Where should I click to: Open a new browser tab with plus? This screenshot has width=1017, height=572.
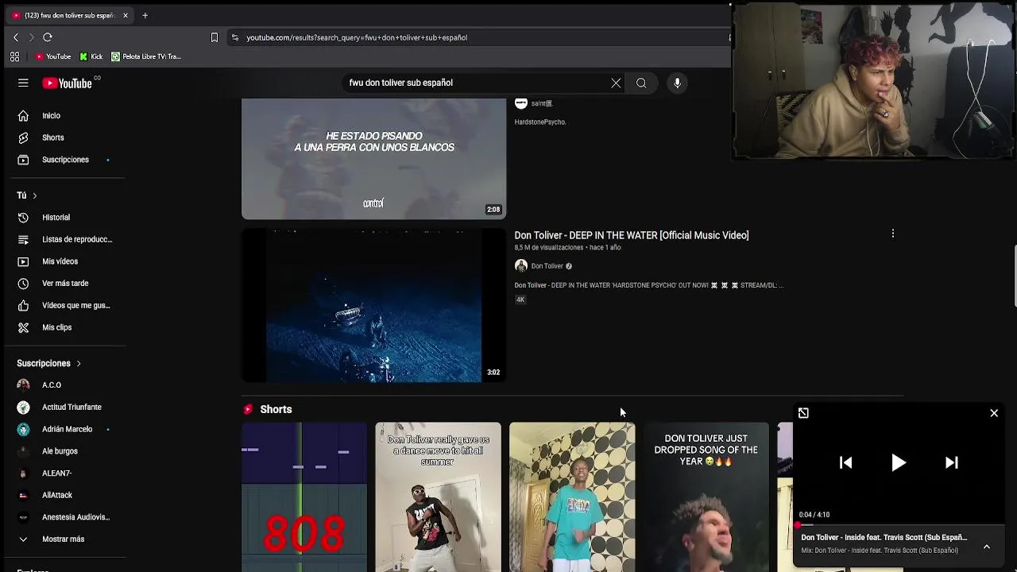pyautogui.click(x=145, y=15)
